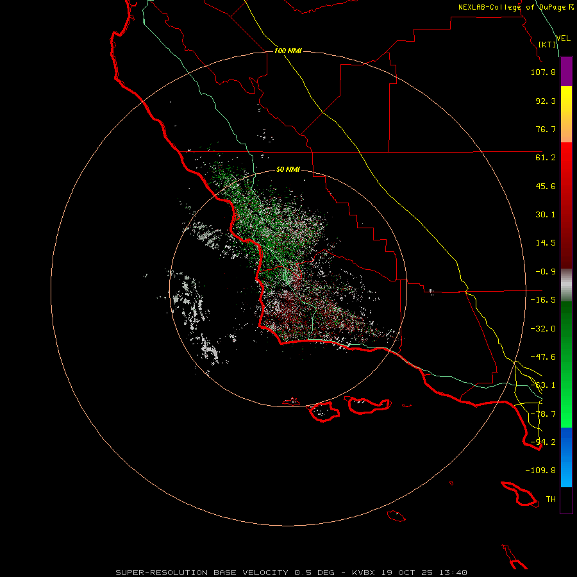Screen dimensions: 577x577
Task: Pick the yellow-orange band of velocity scale
Action: pyautogui.click(x=566, y=114)
